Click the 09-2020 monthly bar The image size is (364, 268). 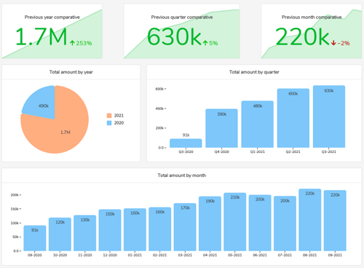[x=35, y=238]
